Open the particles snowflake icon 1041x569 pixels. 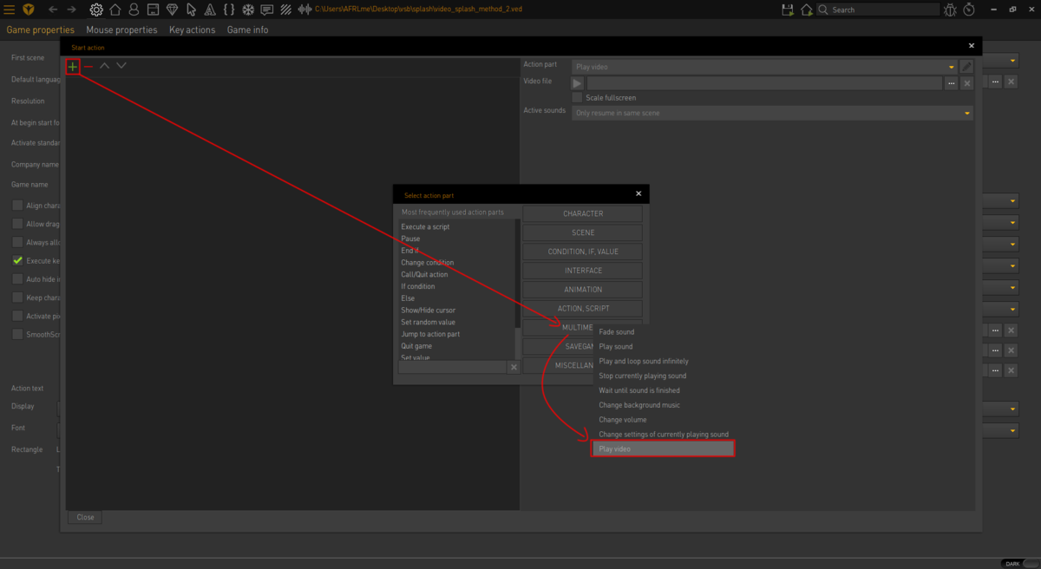(x=248, y=10)
